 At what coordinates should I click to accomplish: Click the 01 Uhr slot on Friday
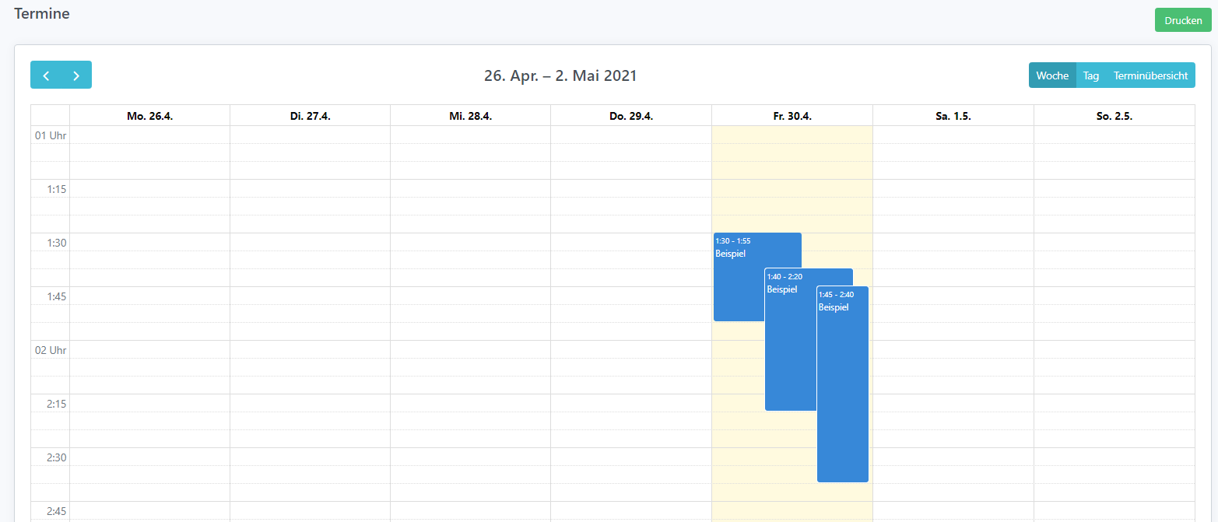pyautogui.click(x=792, y=135)
